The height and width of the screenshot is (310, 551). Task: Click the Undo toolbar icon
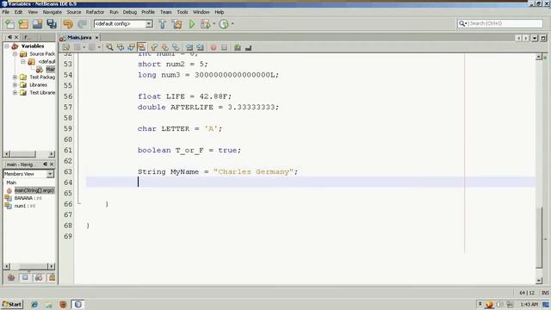68,24
